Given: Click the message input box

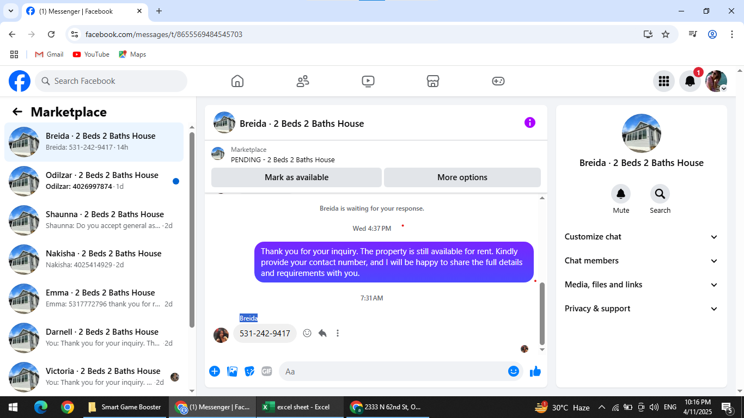Looking at the screenshot, I should click(401, 371).
